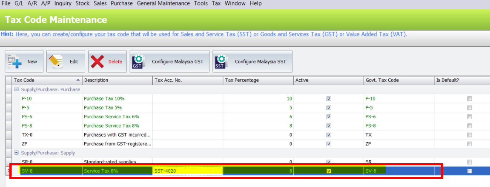Open the Inquiry menu
Screen dimensions: 490x187
63,3
